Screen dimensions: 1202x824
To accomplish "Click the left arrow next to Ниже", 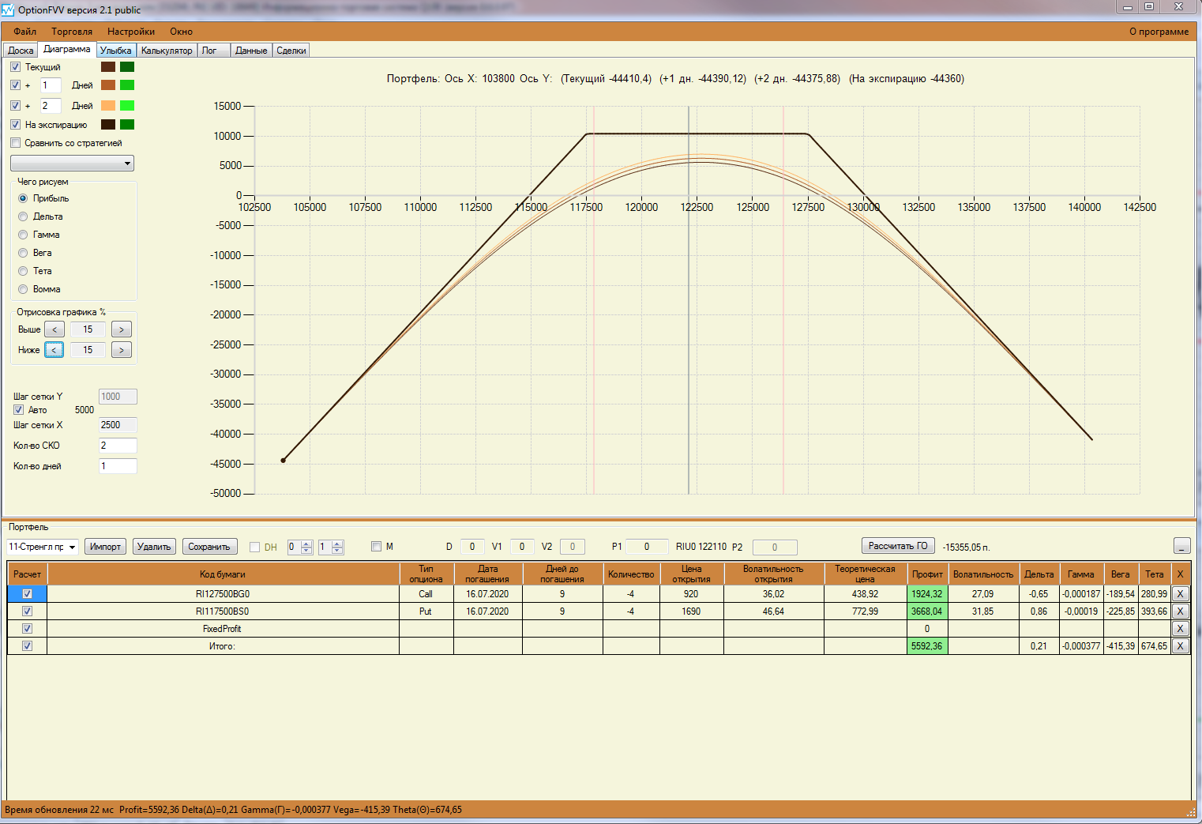I will [54, 350].
